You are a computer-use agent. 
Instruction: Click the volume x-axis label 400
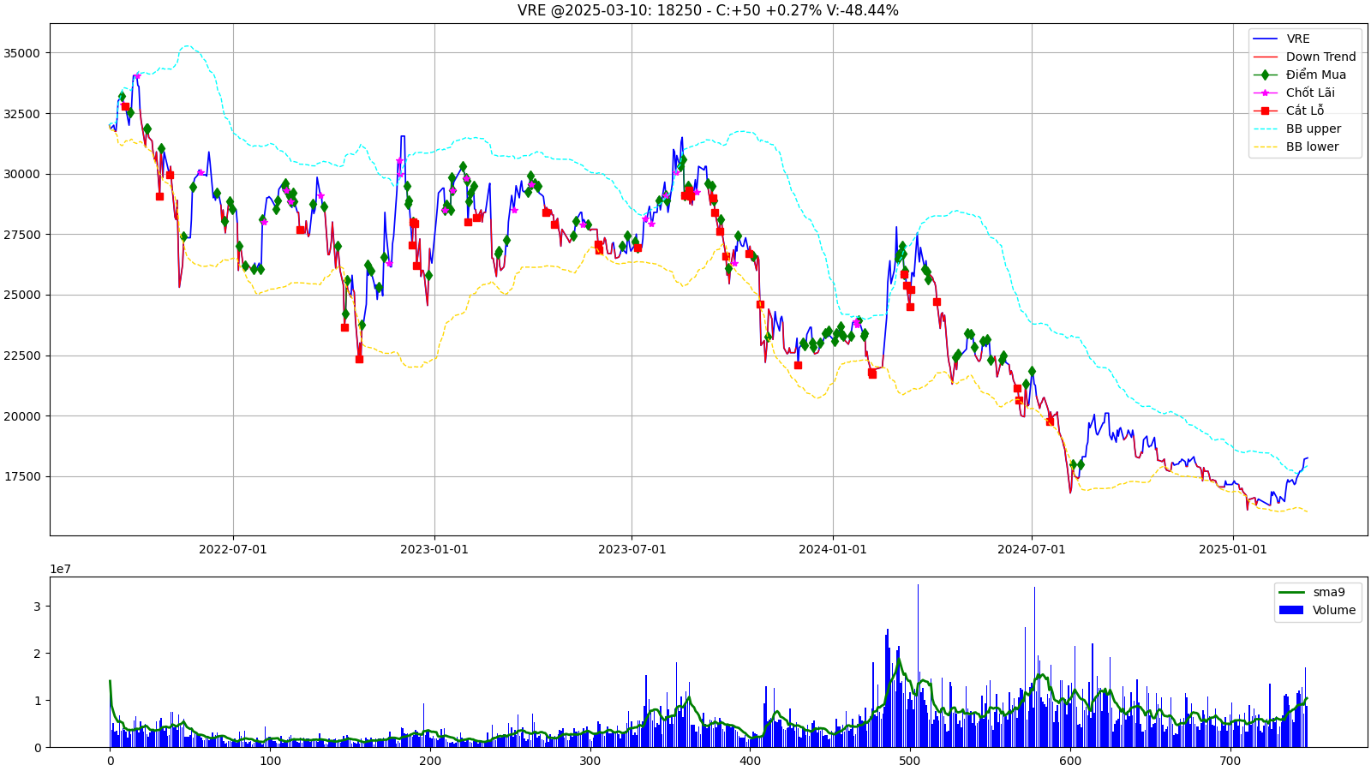(x=750, y=761)
